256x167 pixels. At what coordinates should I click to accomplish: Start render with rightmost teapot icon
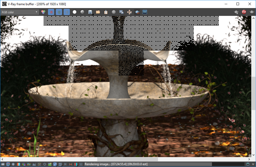[252, 12]
